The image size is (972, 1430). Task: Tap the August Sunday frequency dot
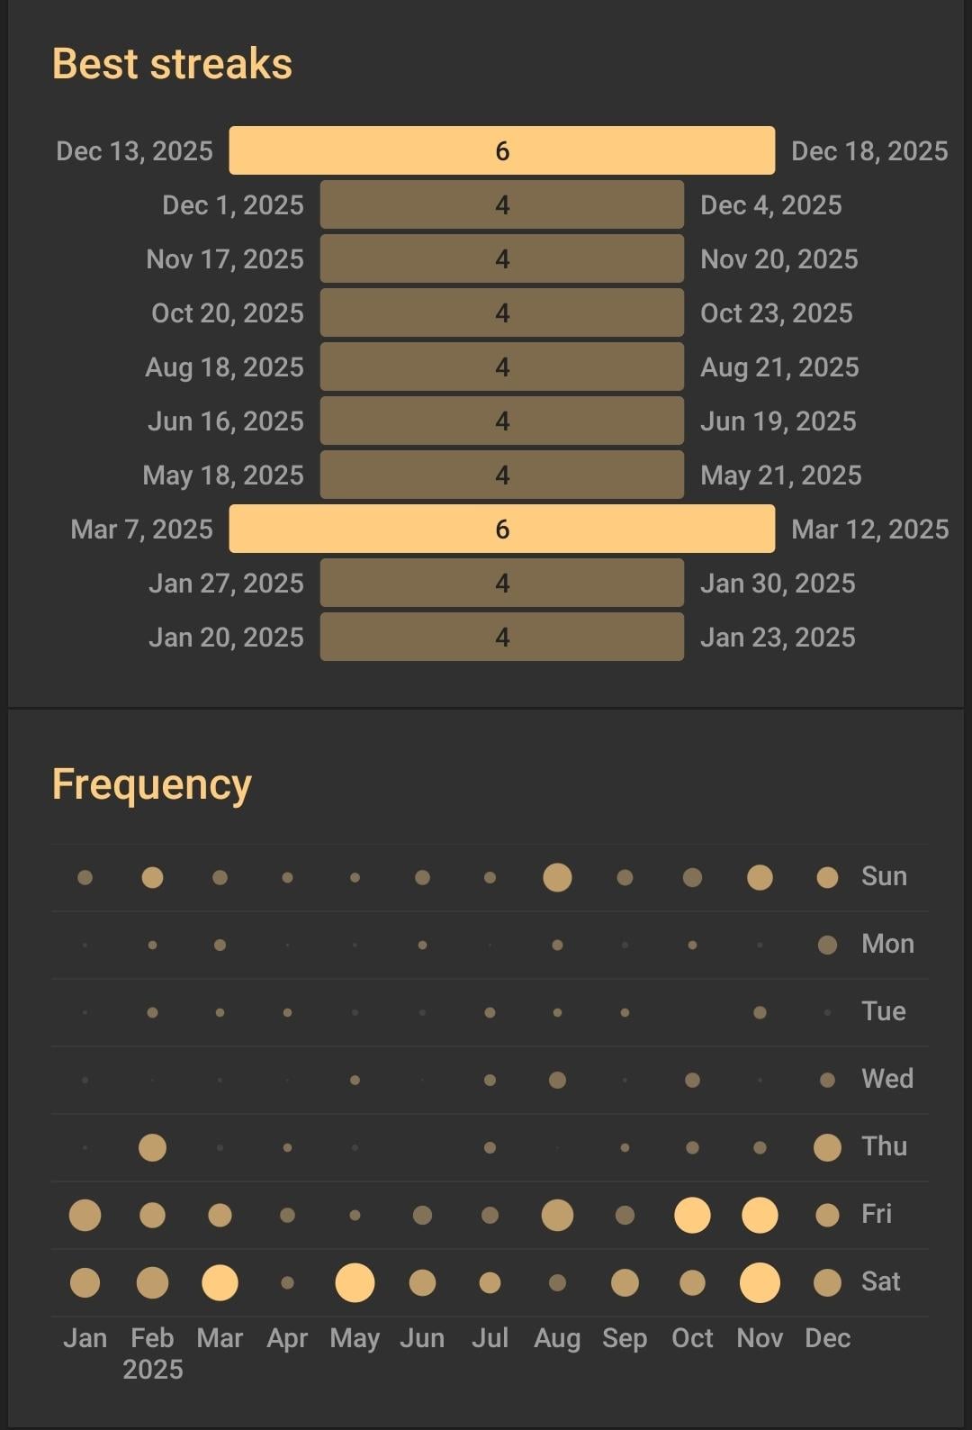(557, 877)
